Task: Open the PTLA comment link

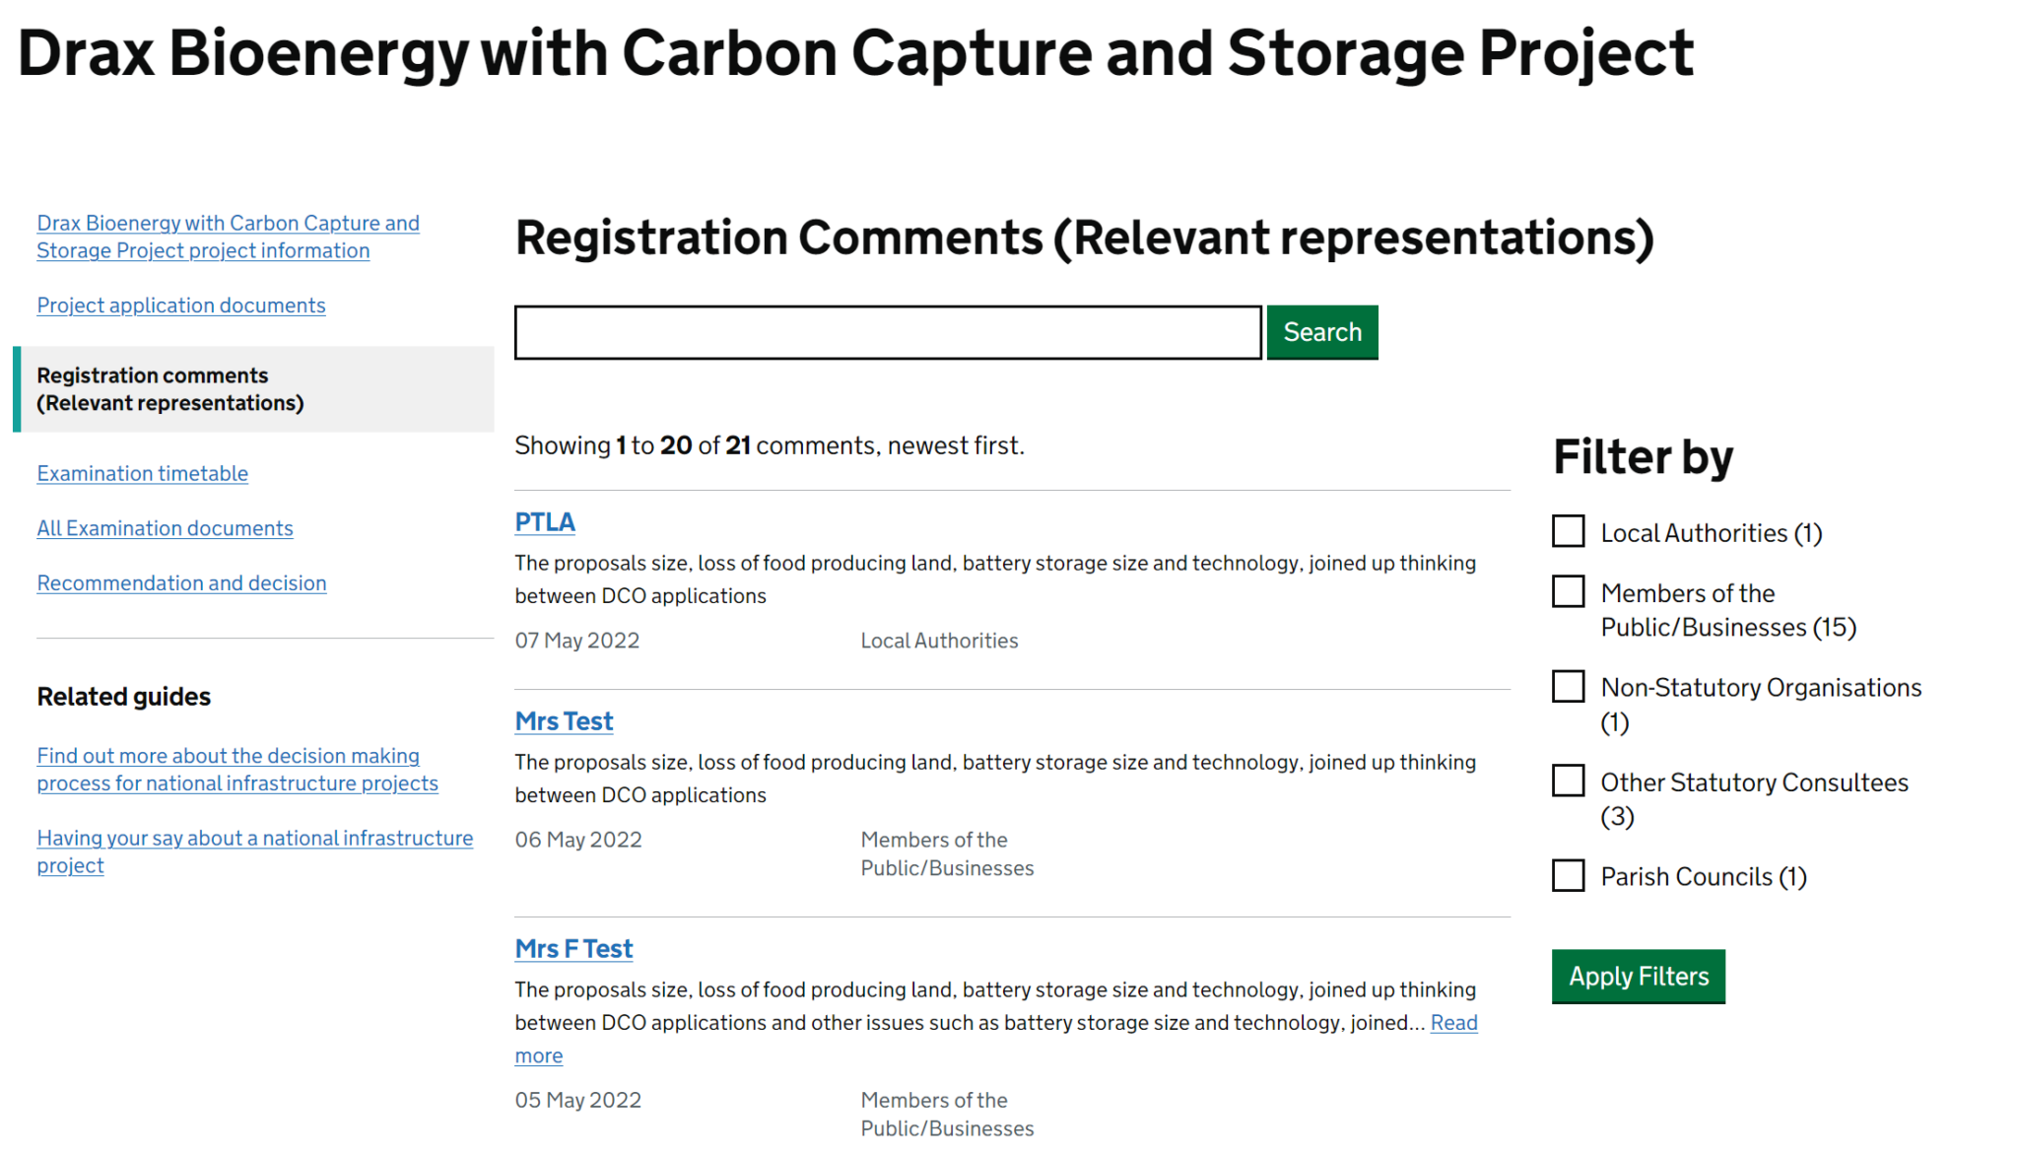Action: pos(544,522)
